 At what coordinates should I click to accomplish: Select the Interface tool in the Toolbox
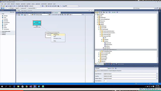[6, 19]
